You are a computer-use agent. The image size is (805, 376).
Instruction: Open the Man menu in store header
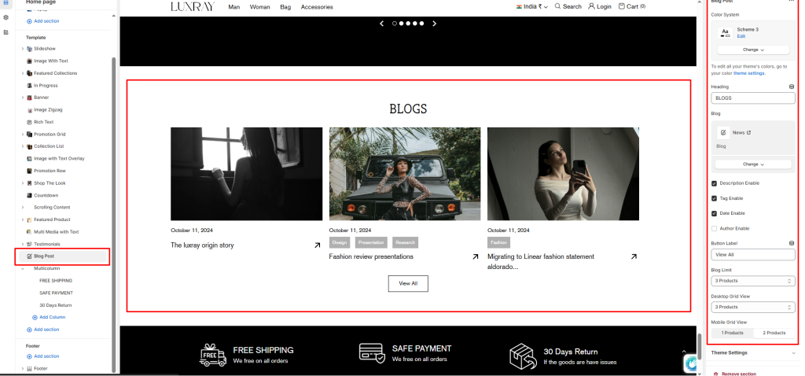tap(234, 7)
